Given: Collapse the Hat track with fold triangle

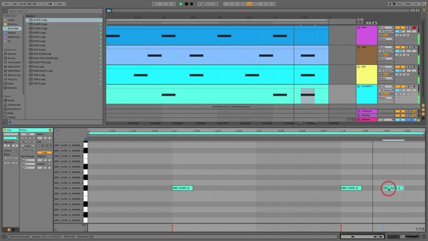Looking at the screenshot, I should tap(358, 67).
